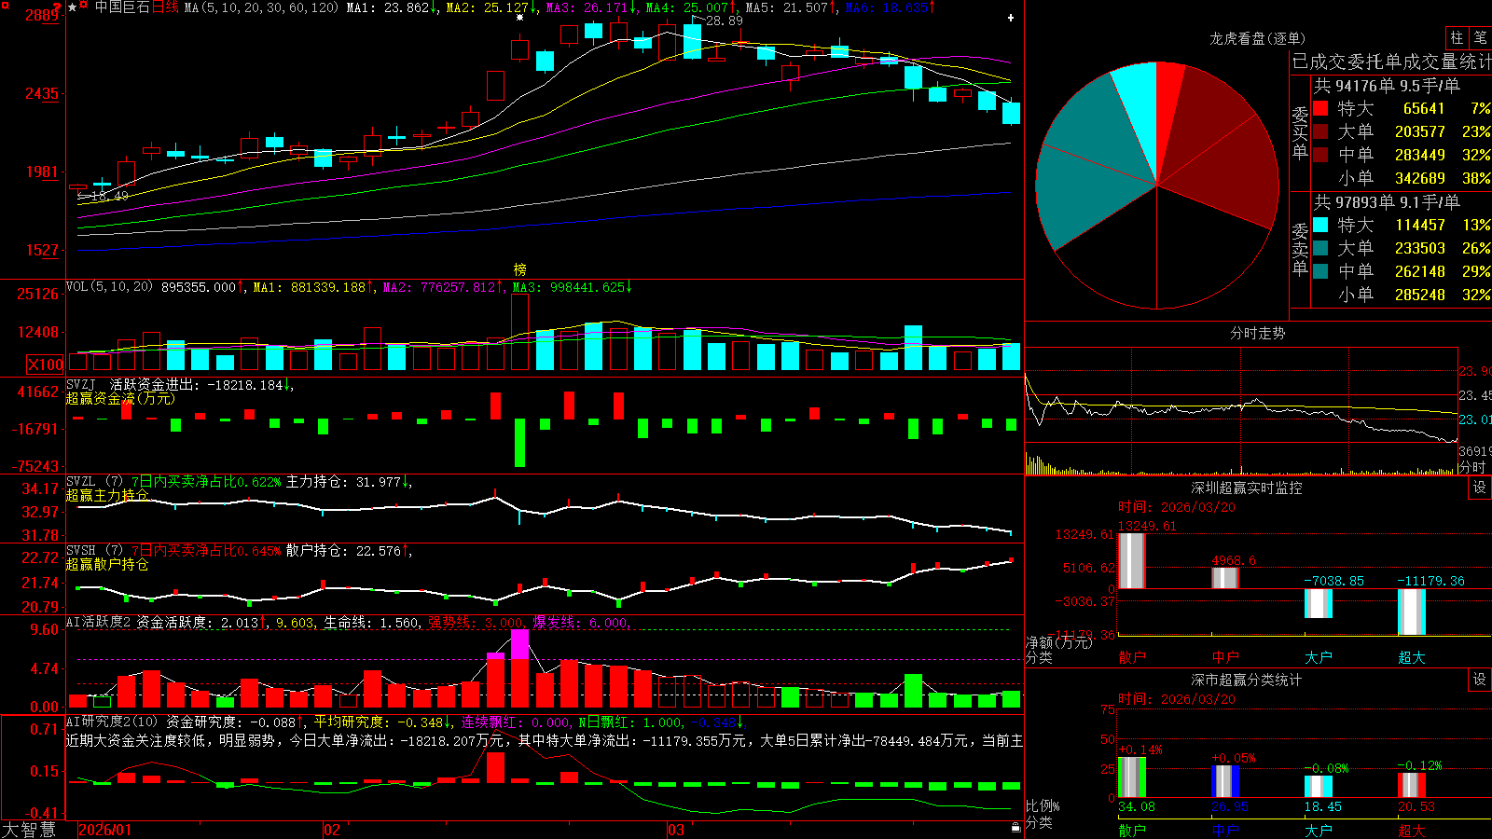Click the 委卖单 total 共97893单 row
Viewport: 1492px width, 839px height.
1389,202
